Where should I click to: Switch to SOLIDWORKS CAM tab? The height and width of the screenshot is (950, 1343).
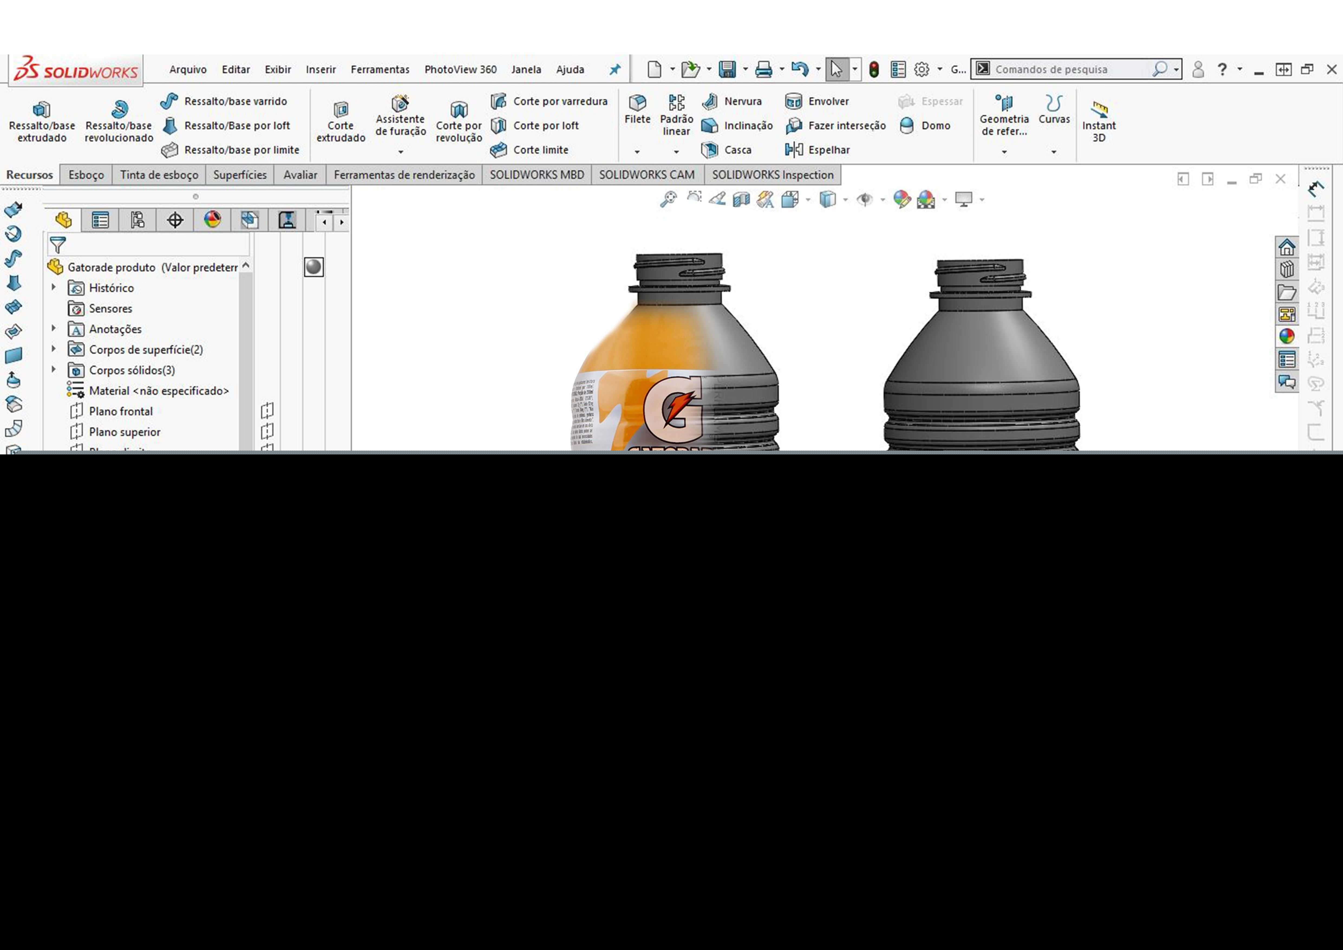point(647,175)
